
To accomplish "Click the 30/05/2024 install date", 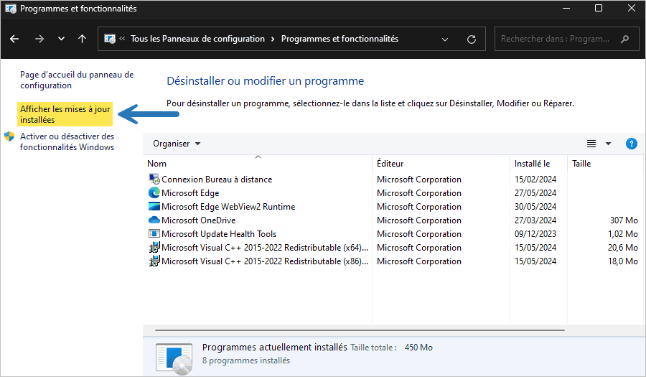I will (x=535, y=206).
